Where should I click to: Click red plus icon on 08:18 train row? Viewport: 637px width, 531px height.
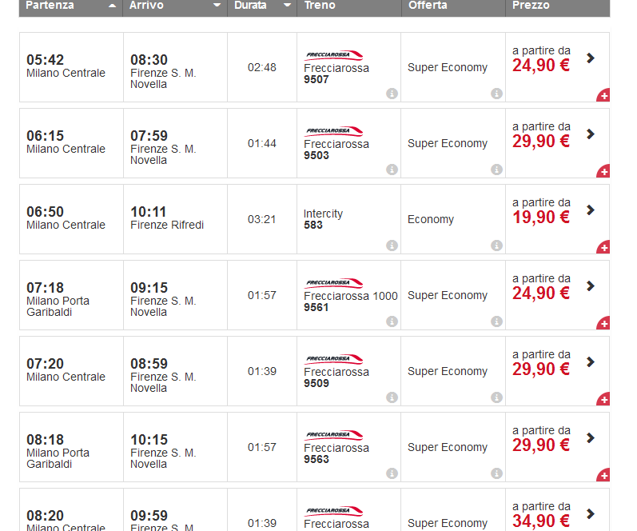click(603, 475)
